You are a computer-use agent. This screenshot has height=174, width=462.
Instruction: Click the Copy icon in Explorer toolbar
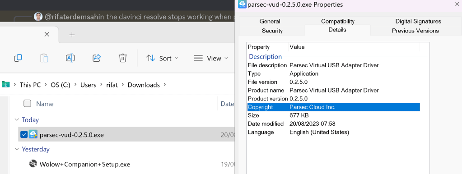point(18,58)
